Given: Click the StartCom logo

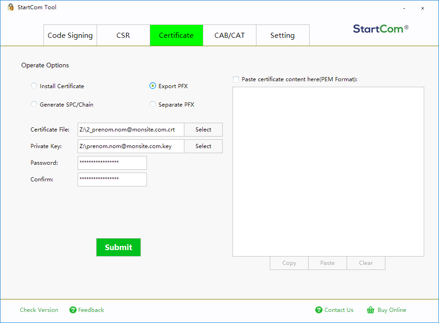Looking at the screenshot, I should coord(381,29).
